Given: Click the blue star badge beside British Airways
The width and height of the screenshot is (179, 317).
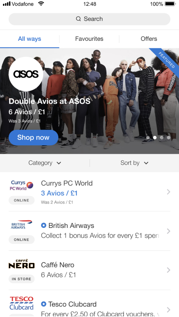Looking at the screenshot, I should tap(43, 225).
